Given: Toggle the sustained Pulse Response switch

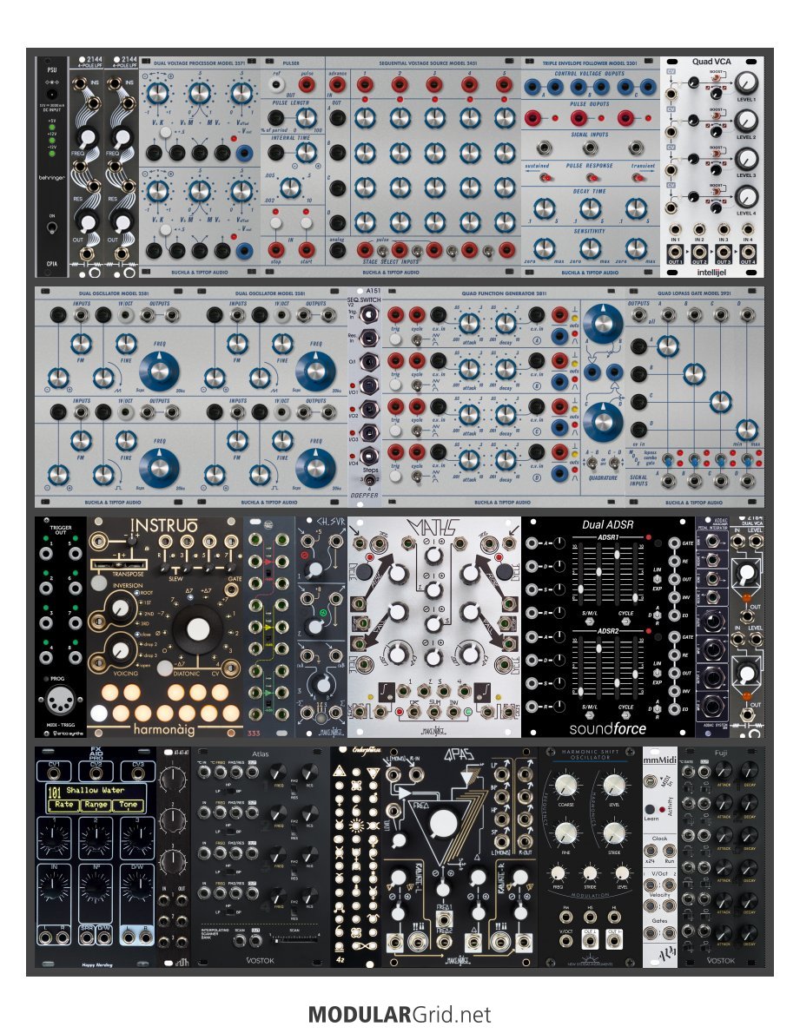Looking at the screenshot, I should click(544, 177).
